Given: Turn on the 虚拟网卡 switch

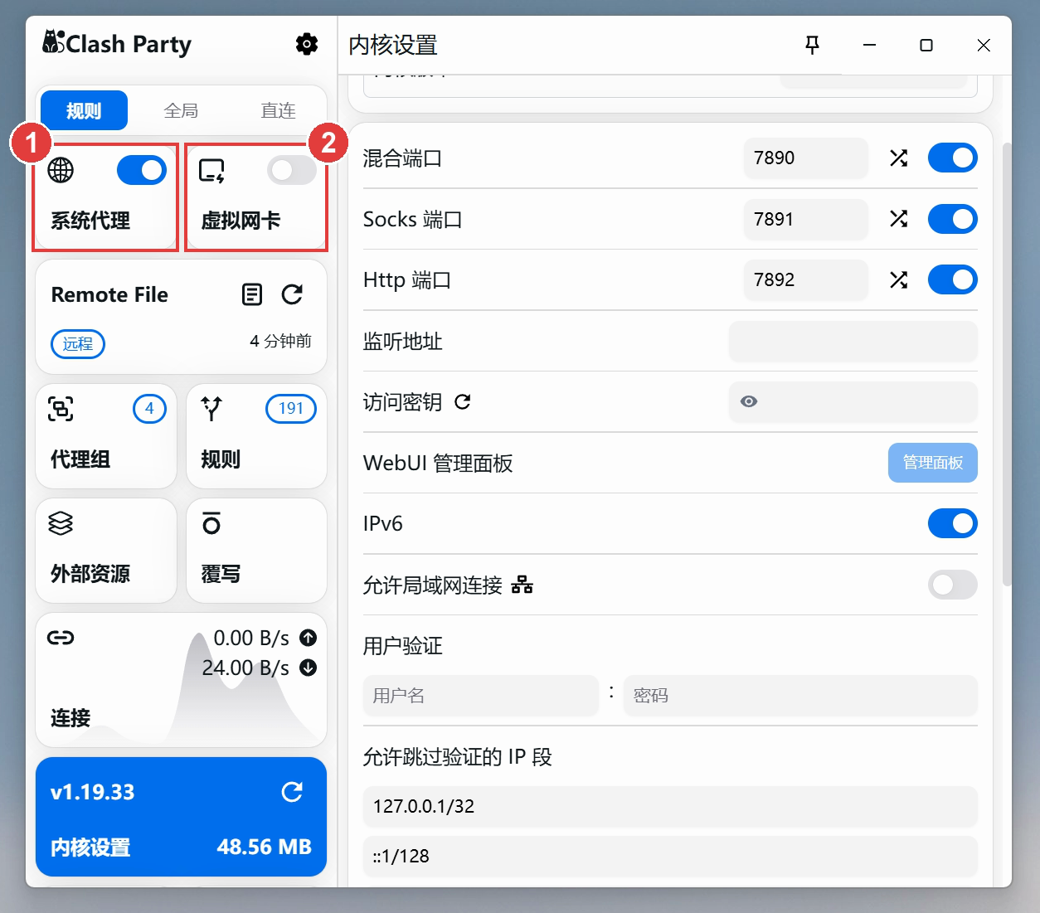Looking at the screenshot, I should click(292, 170).
